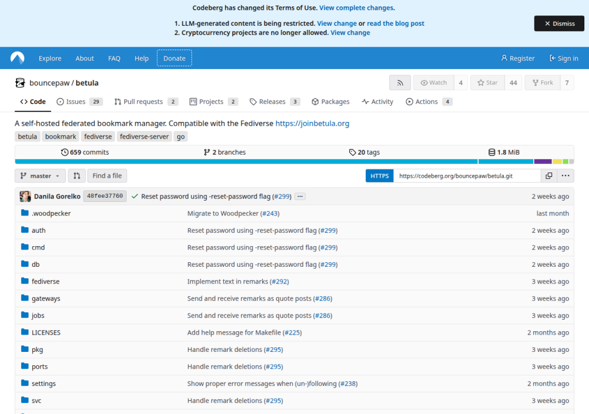Open the 20 tags link
The image size is (589, 414).
click(x=364, y=152)
